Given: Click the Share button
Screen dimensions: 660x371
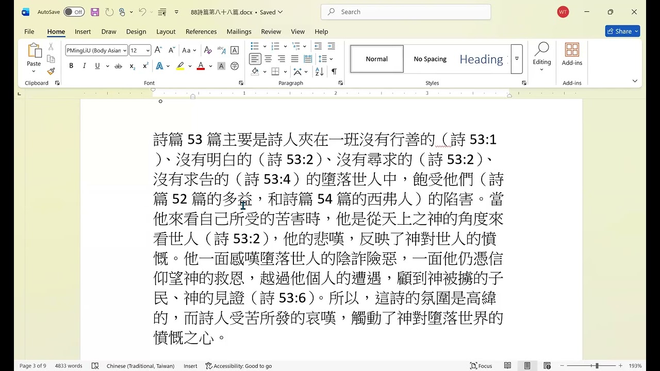Looking at the screenshot, I should click(622, 31).
